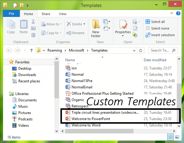Select the Welcome to PowerPoint file
Viewport: 184px width, 143px height.
[x=88, y=119]
